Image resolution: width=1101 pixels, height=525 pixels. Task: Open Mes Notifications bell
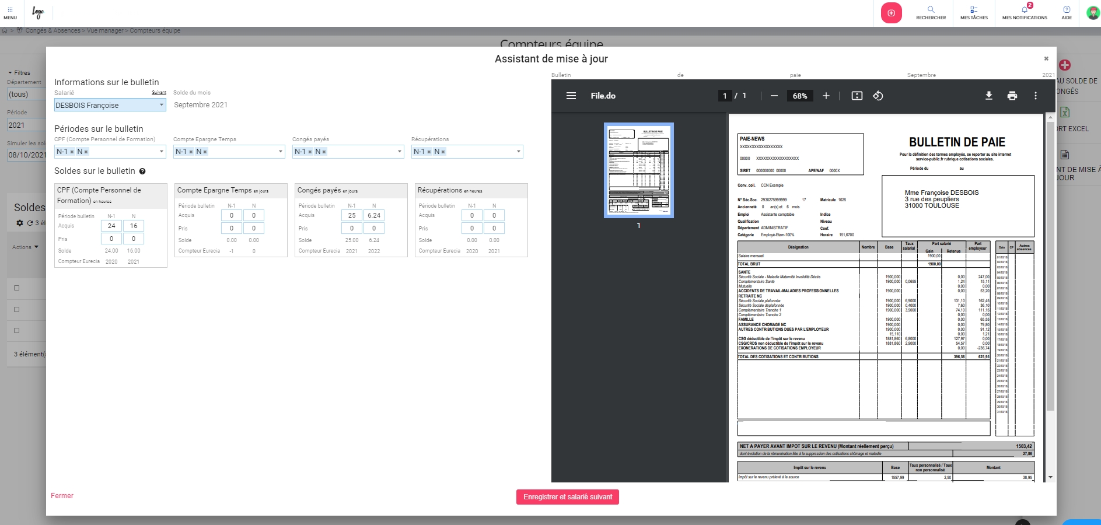(1024, 12)
